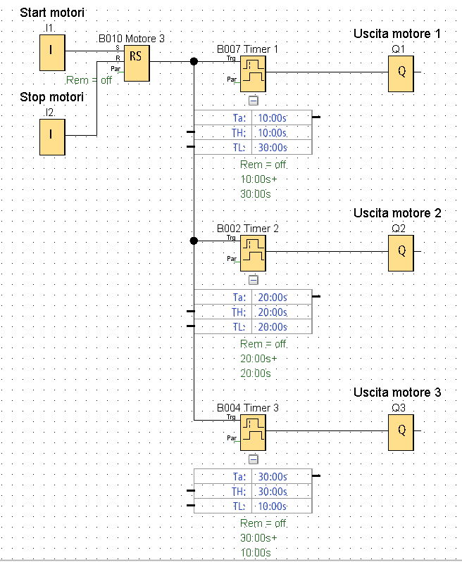Click the Trg connector of Timer 3
The height and width of the screenshot is (562, 462).
(x=231, y=417)
